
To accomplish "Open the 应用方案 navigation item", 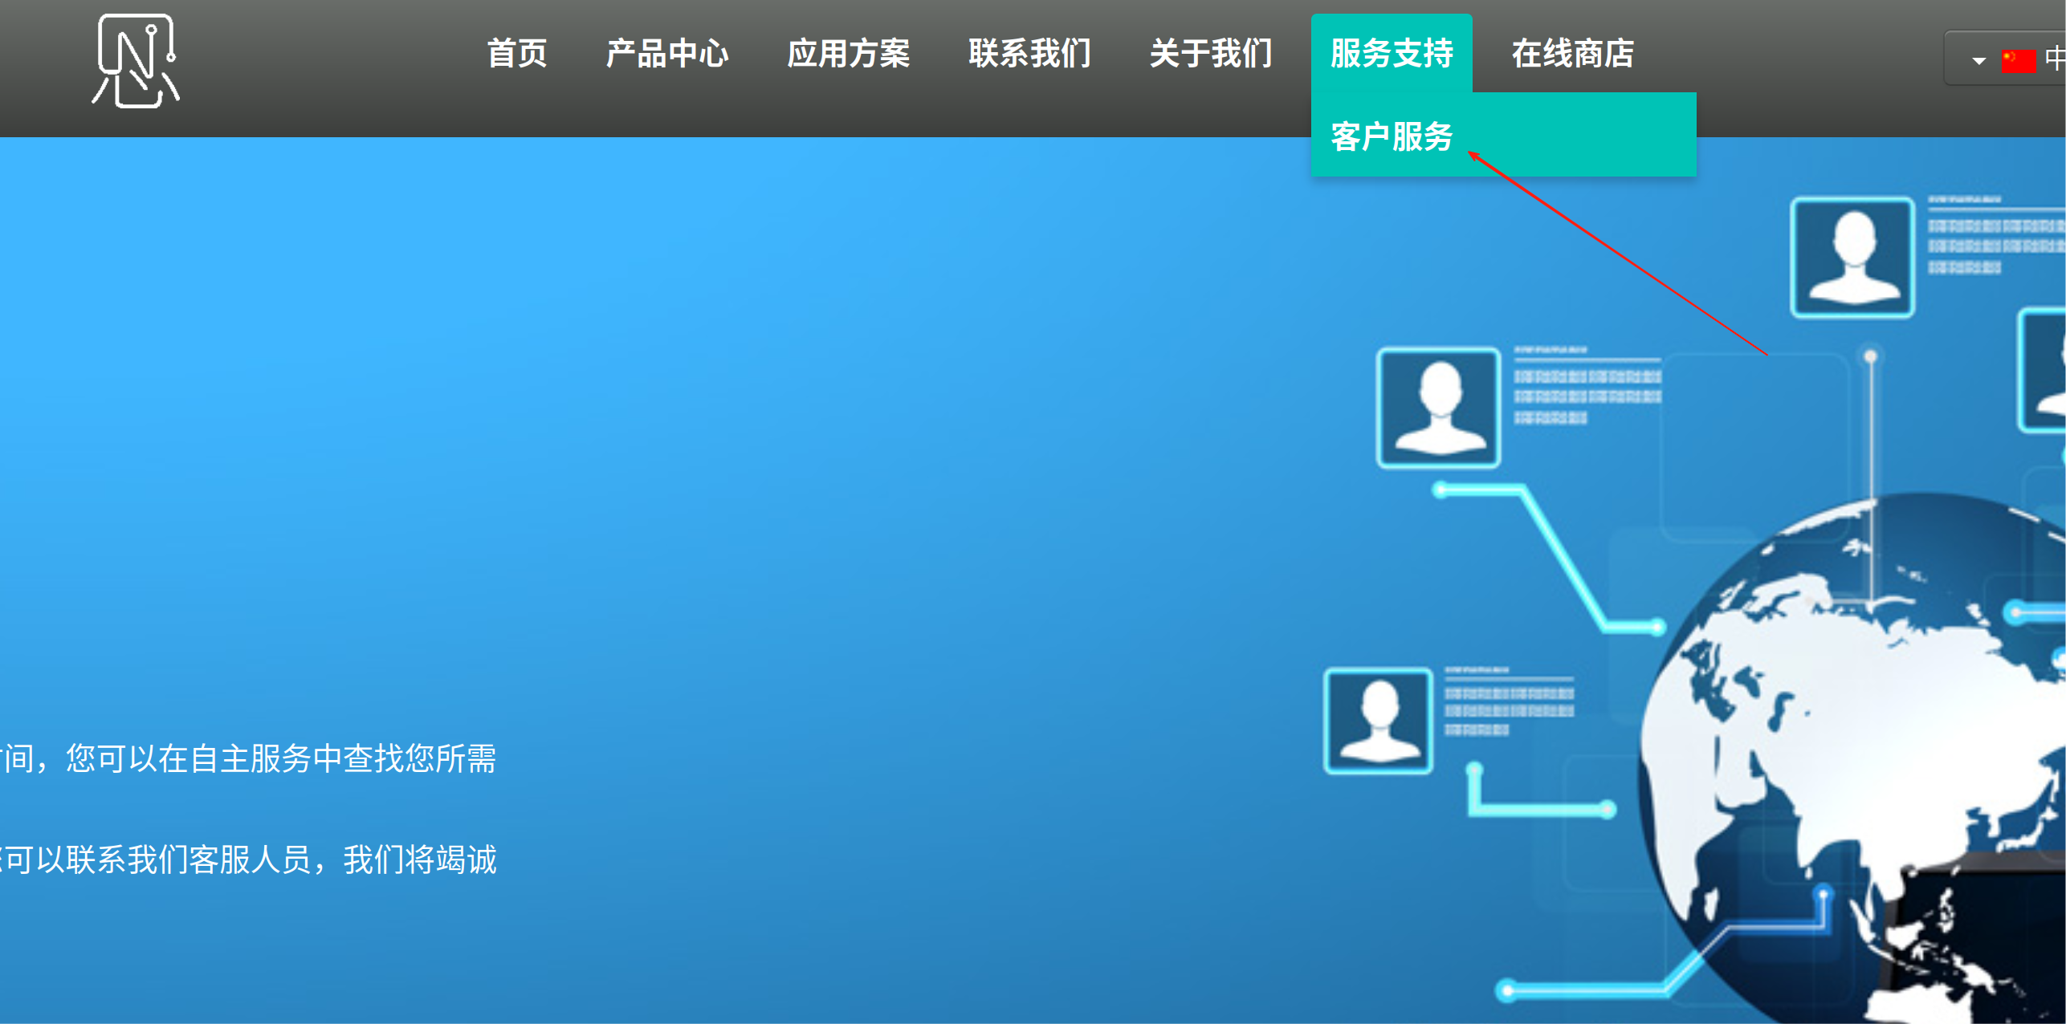I will pos(848,54).
